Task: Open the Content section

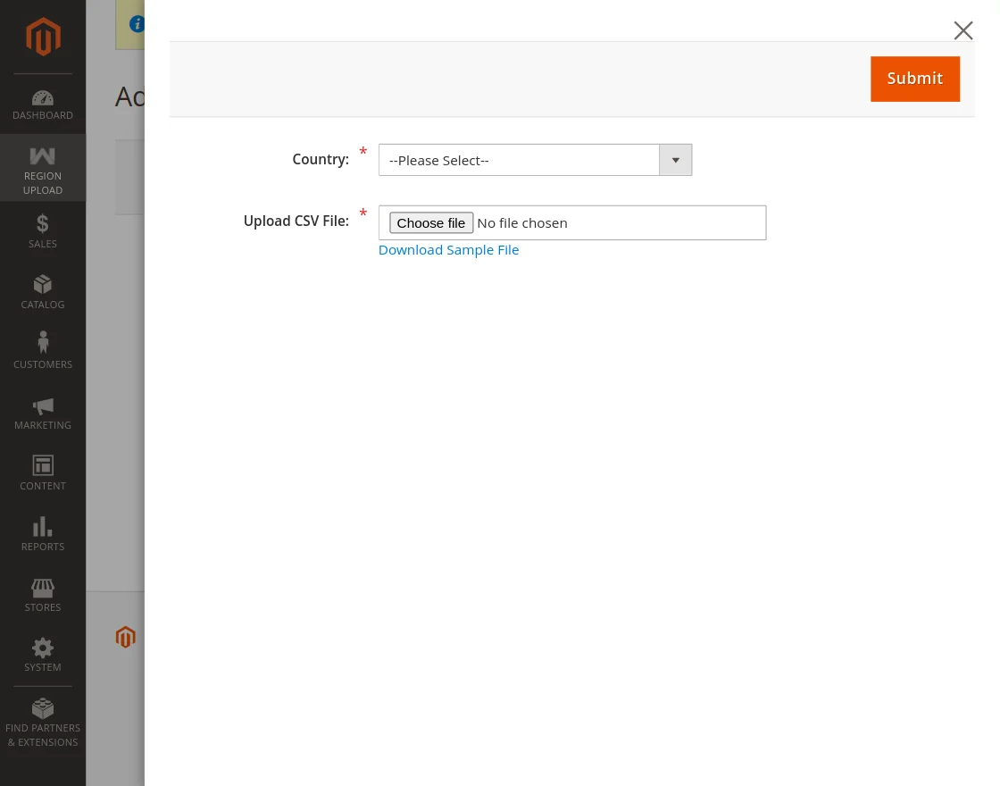Action: click(42, 472)
